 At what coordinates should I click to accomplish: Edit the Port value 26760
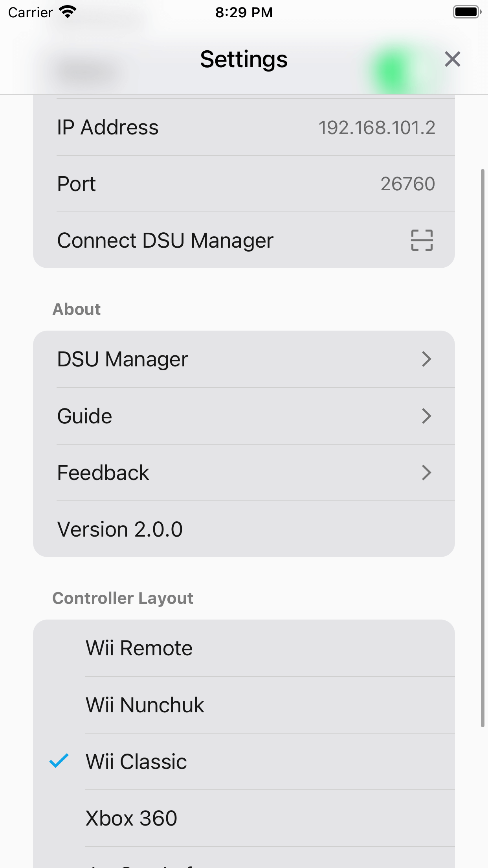(407, 184)
